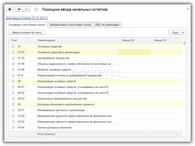Switch to Забалансовые счета плана счетов tab
This screenshot has height=146, width=195.
(x=70, y=25)
